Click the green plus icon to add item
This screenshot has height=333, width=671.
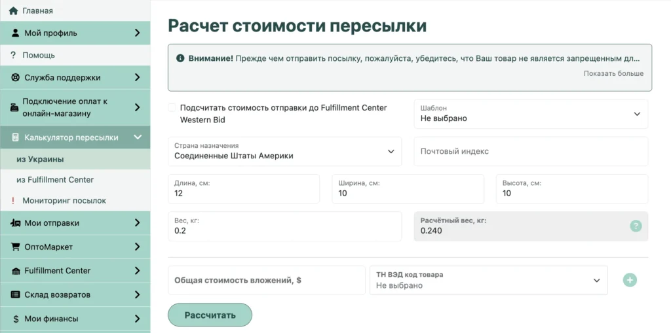click(630, 281)
